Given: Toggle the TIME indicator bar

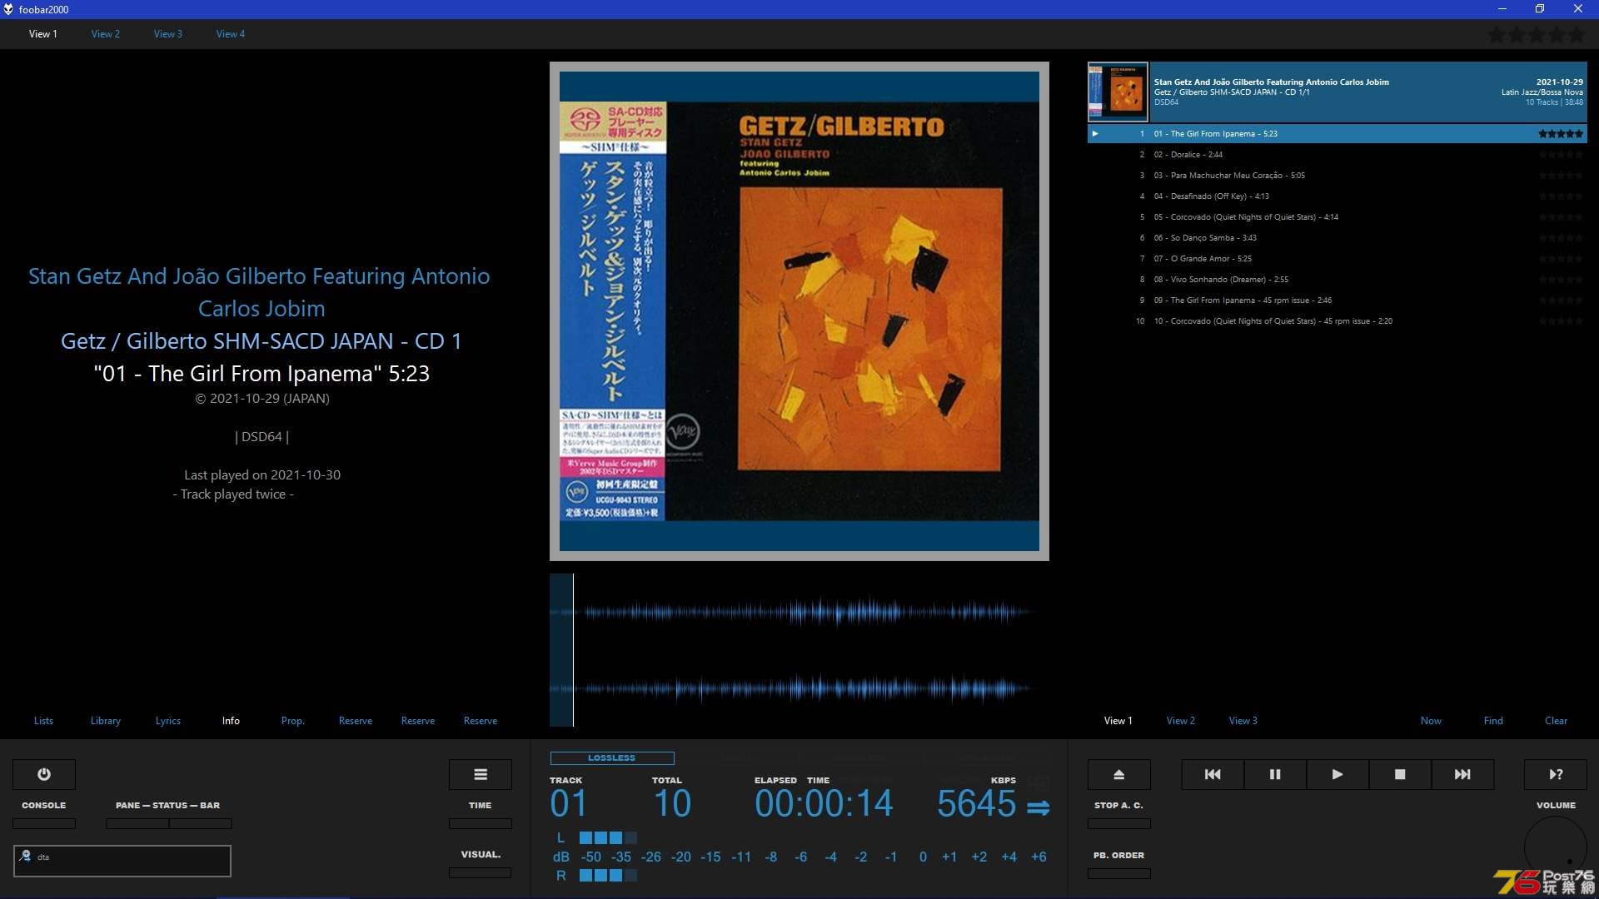Looking at the screenshot, I should pyautogui.click(x=481, y=823).
